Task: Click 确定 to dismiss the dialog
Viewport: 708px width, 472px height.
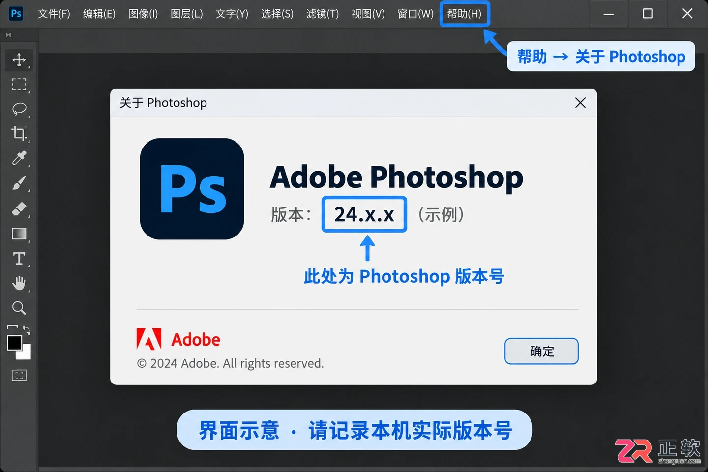Action: [x=541, y=351]
